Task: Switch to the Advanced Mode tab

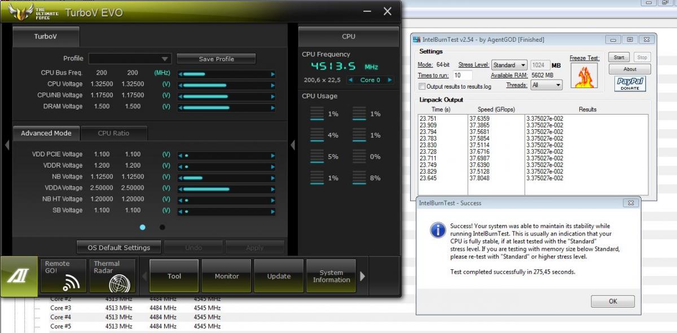Action: click(x=46, y=133)
